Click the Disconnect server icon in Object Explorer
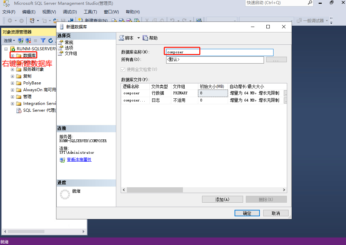The width and height of the screenshot is (346, 245). tap(28, 41)
